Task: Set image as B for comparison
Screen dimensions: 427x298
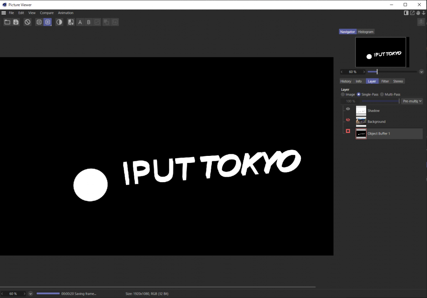Action: click(89, 22)
